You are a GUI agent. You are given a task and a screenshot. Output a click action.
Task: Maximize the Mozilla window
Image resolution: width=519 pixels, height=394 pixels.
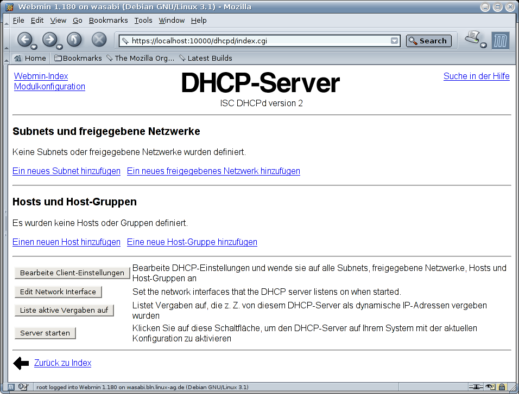click(497, 7)
